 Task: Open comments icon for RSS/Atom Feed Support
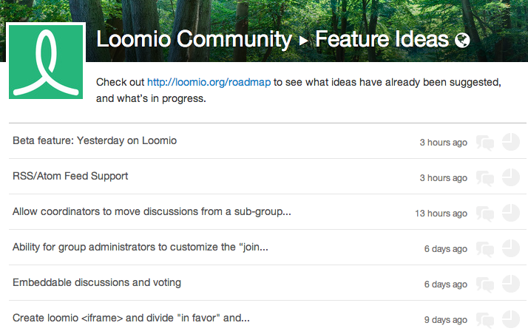tap(485, 178)
